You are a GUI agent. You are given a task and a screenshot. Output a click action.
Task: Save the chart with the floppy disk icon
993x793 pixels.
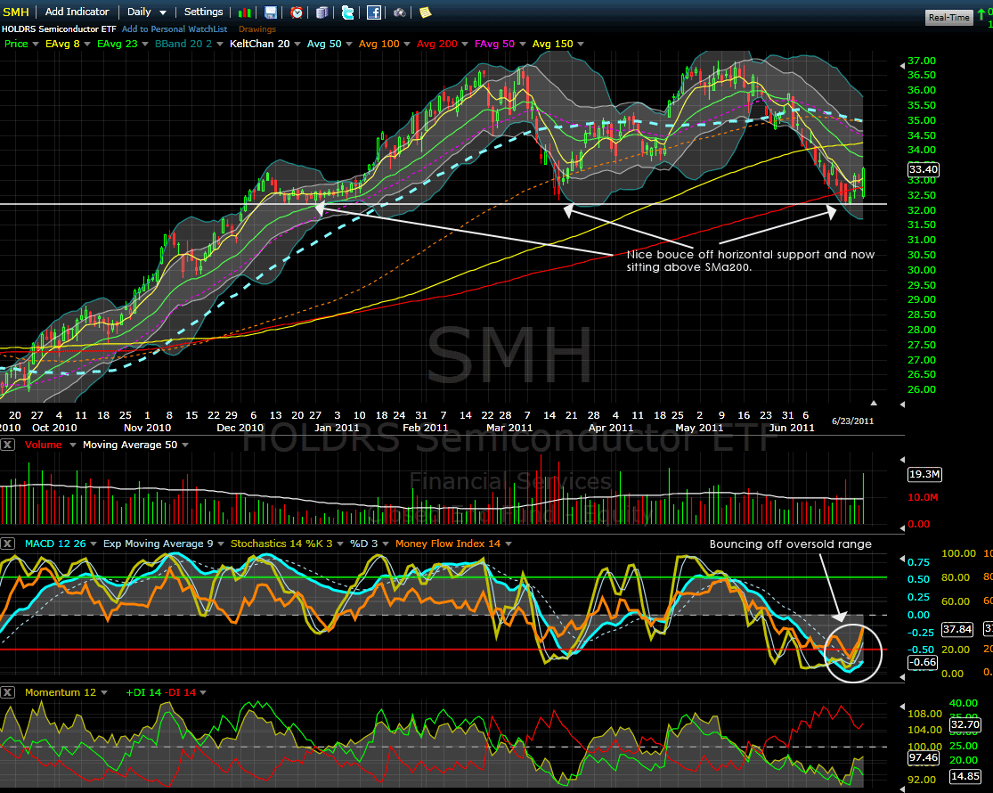[x=271, y=12]
